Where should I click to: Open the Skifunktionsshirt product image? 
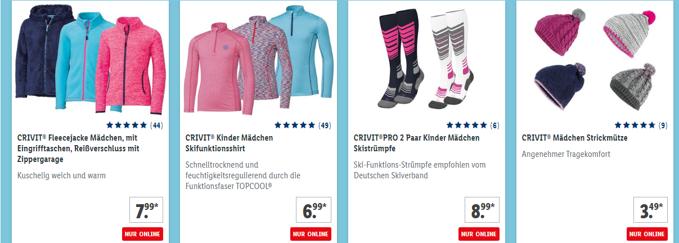click(258, 58)
